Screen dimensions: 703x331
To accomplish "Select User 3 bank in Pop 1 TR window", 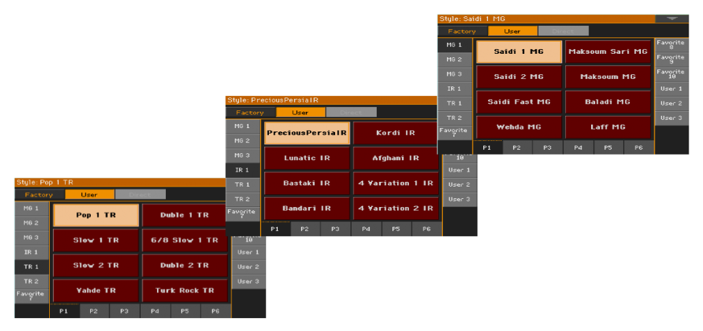I will pyautogui.click(x=248, y=281).
